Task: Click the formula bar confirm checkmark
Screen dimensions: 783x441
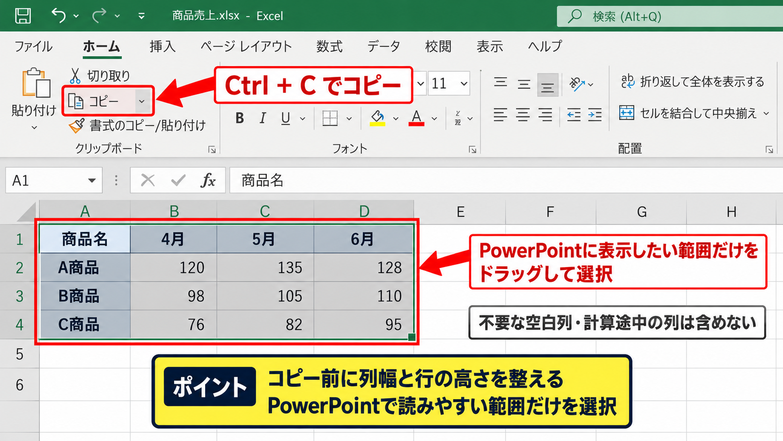Action: tap(178, 180)
